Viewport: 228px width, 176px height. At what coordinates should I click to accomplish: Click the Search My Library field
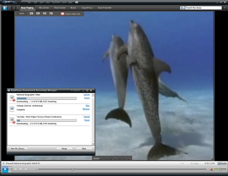(203, 8)
